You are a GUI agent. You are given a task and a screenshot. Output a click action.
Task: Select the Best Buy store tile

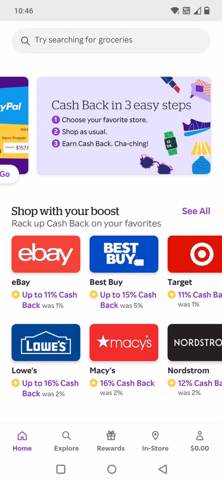(124, 254)
